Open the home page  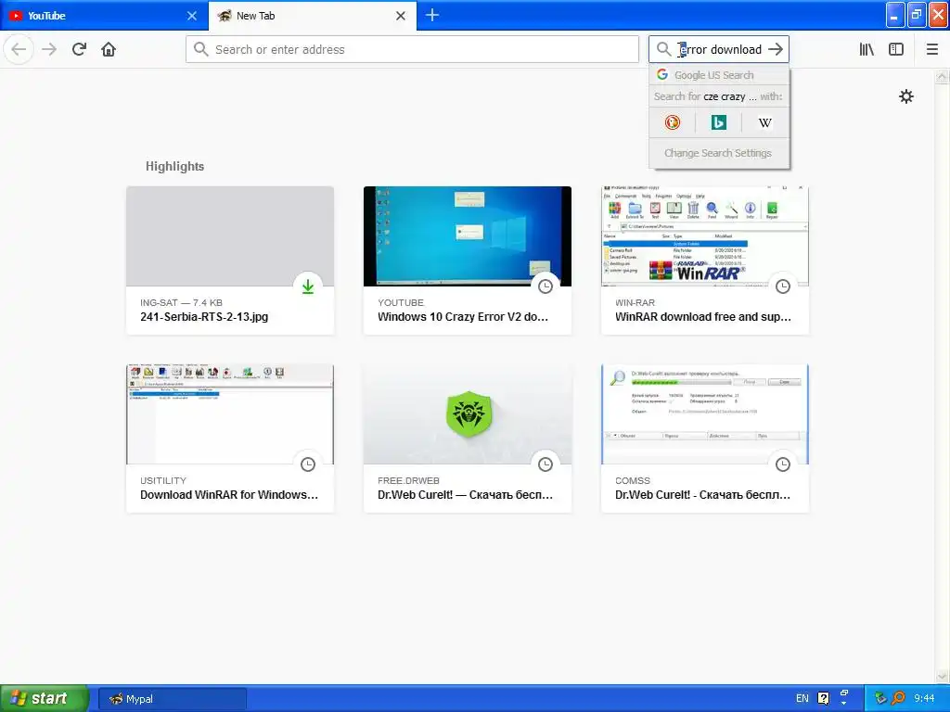tap(109, 49)
